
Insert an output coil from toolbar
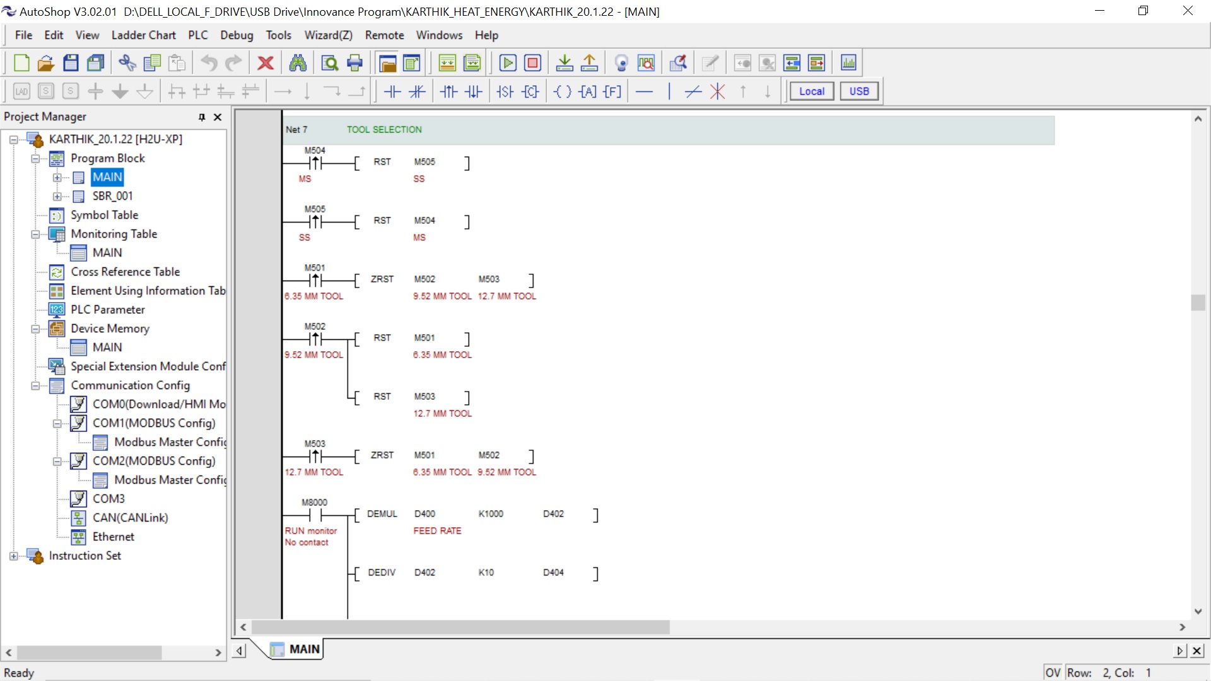pyautogui.click(x=563, y=91)
